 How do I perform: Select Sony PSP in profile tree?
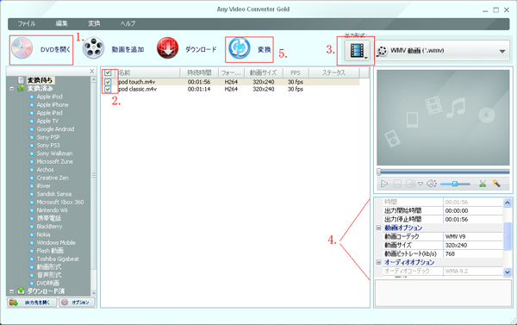point(48,137)
